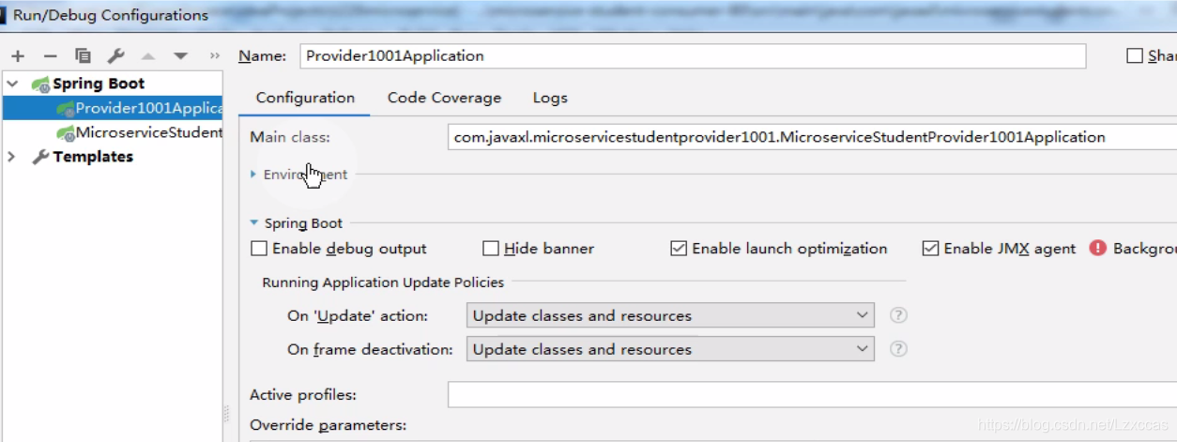Click the Main class label
The width and height of the screenshot is (1177, 442).
(290, 137)
